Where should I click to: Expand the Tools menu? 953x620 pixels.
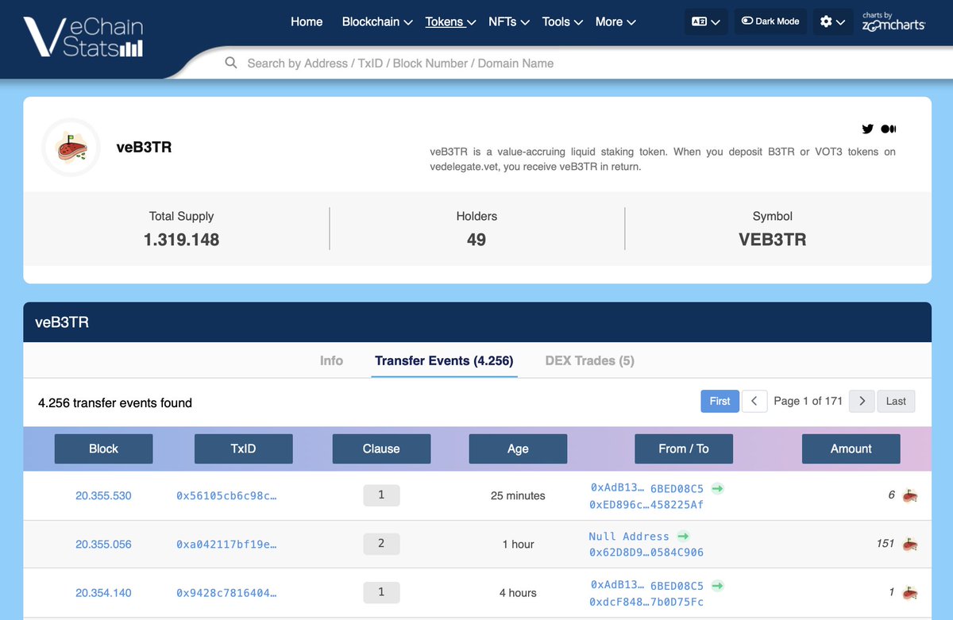pos(562,21)
